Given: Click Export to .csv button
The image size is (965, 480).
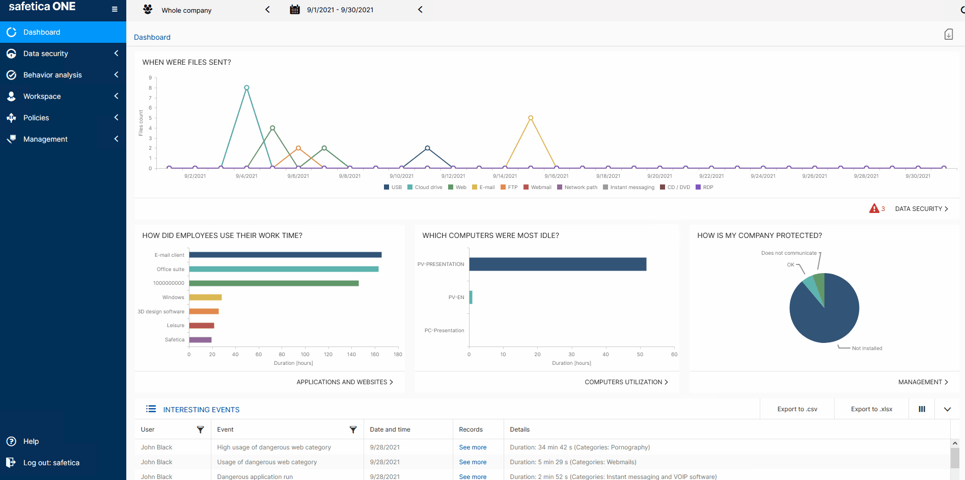Looking at the screenshot, I should pyautogui.click(x=797, y=409).
